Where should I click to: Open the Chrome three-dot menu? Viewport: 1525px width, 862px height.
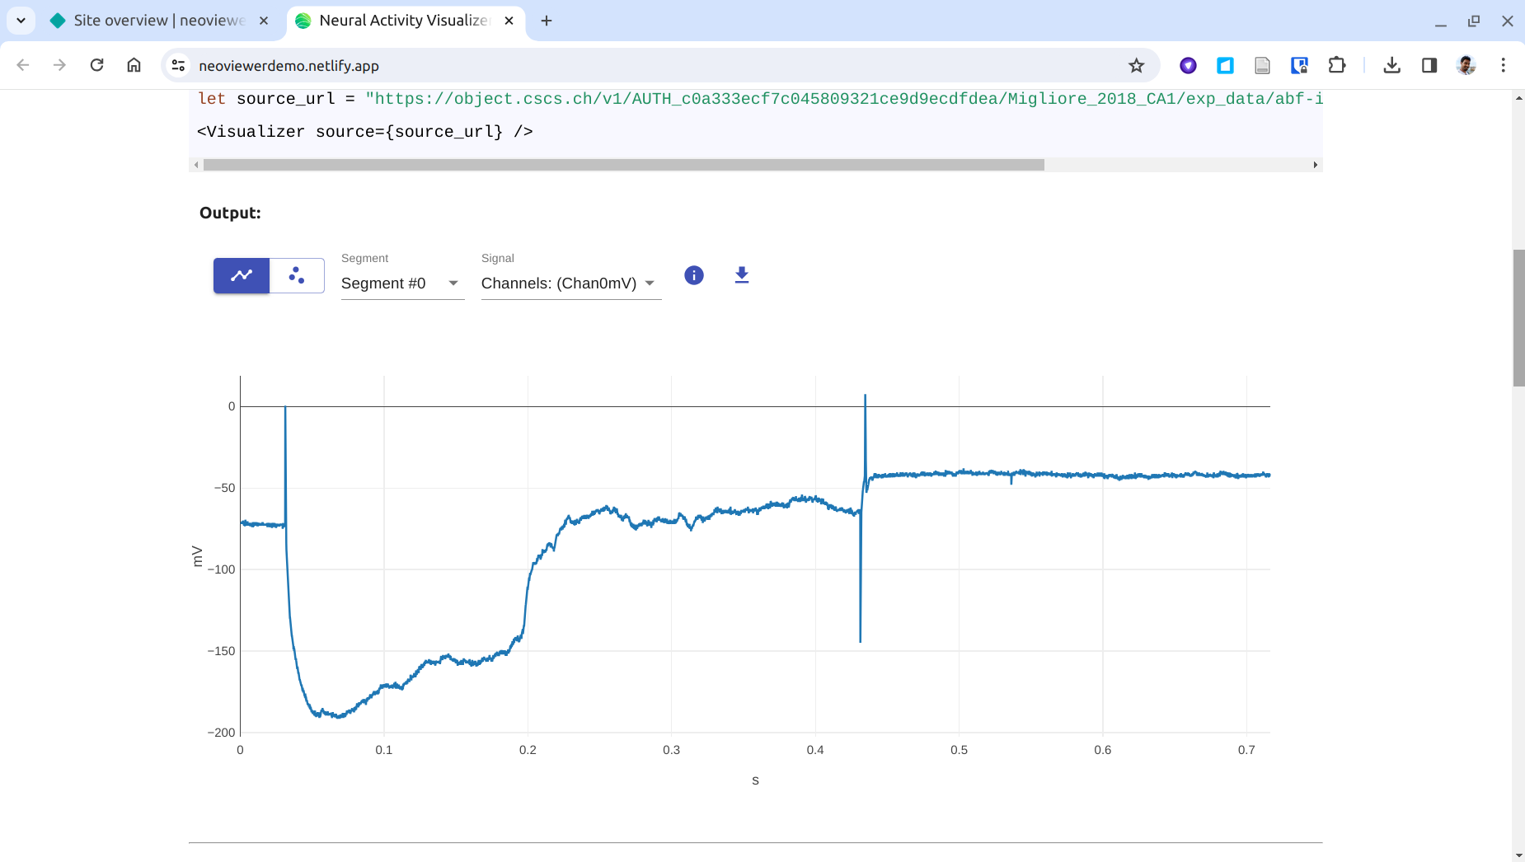coord(1504,66)
